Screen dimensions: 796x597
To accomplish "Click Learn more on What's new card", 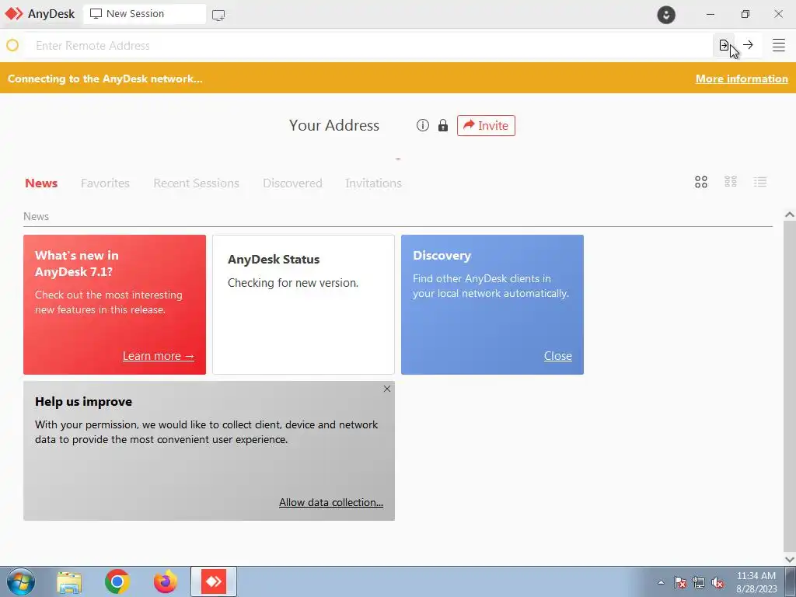I will click(x=159, y=356).
